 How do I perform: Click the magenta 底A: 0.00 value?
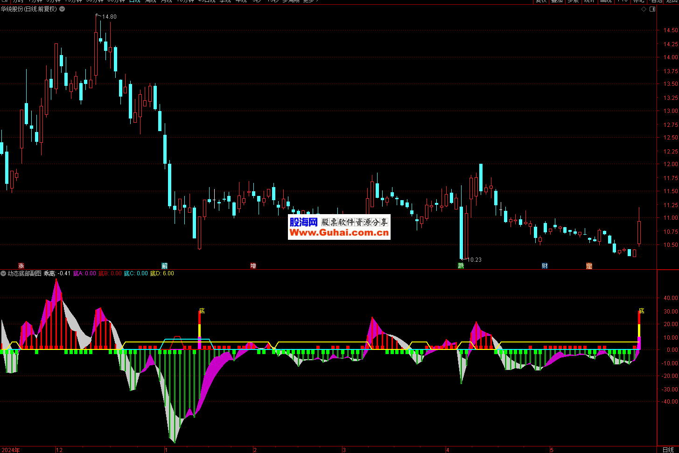click(x=84, y=273)
